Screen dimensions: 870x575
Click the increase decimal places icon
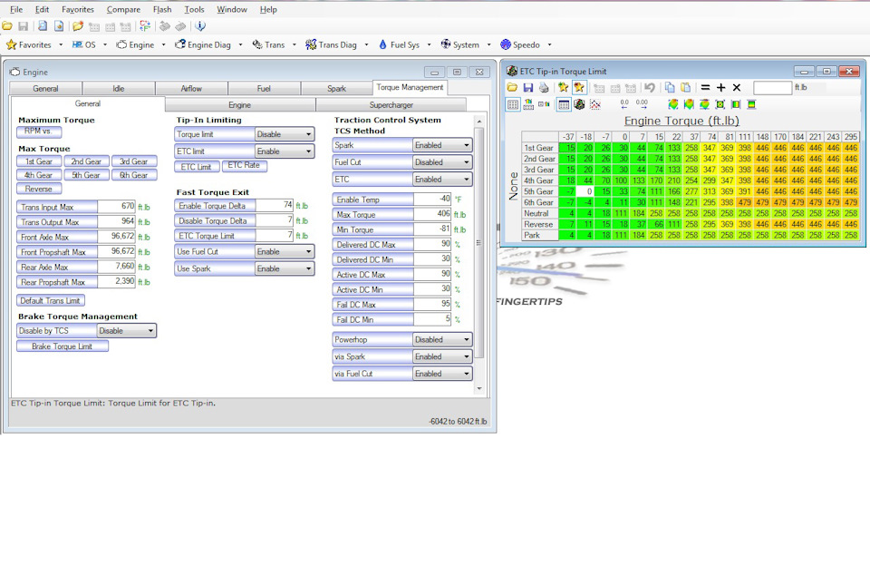tap(642, 104)
